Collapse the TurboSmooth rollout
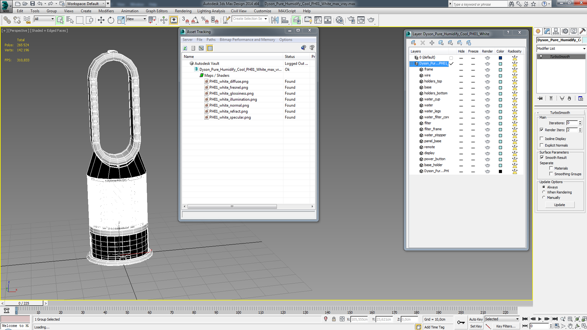This screenshot has width=587, height=330. click(x=559, y=112)
